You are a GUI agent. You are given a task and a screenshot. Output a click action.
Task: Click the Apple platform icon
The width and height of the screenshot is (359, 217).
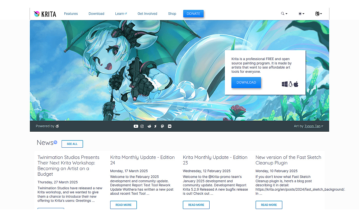[296, 84]
